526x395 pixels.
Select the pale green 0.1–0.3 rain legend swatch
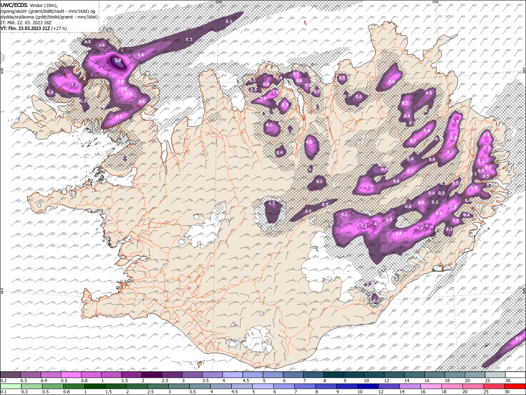pos(11,386)
